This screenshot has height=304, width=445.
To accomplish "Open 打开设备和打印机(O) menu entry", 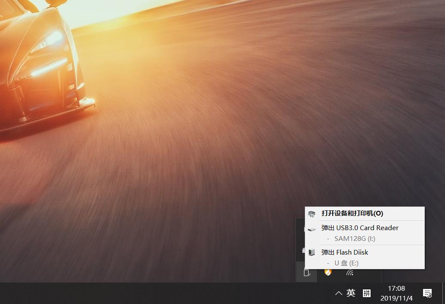I will pyautogui.click(x=365, y=213).
